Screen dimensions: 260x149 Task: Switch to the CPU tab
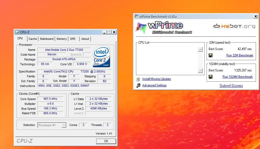pyautogui.click(x=20, y=38)
